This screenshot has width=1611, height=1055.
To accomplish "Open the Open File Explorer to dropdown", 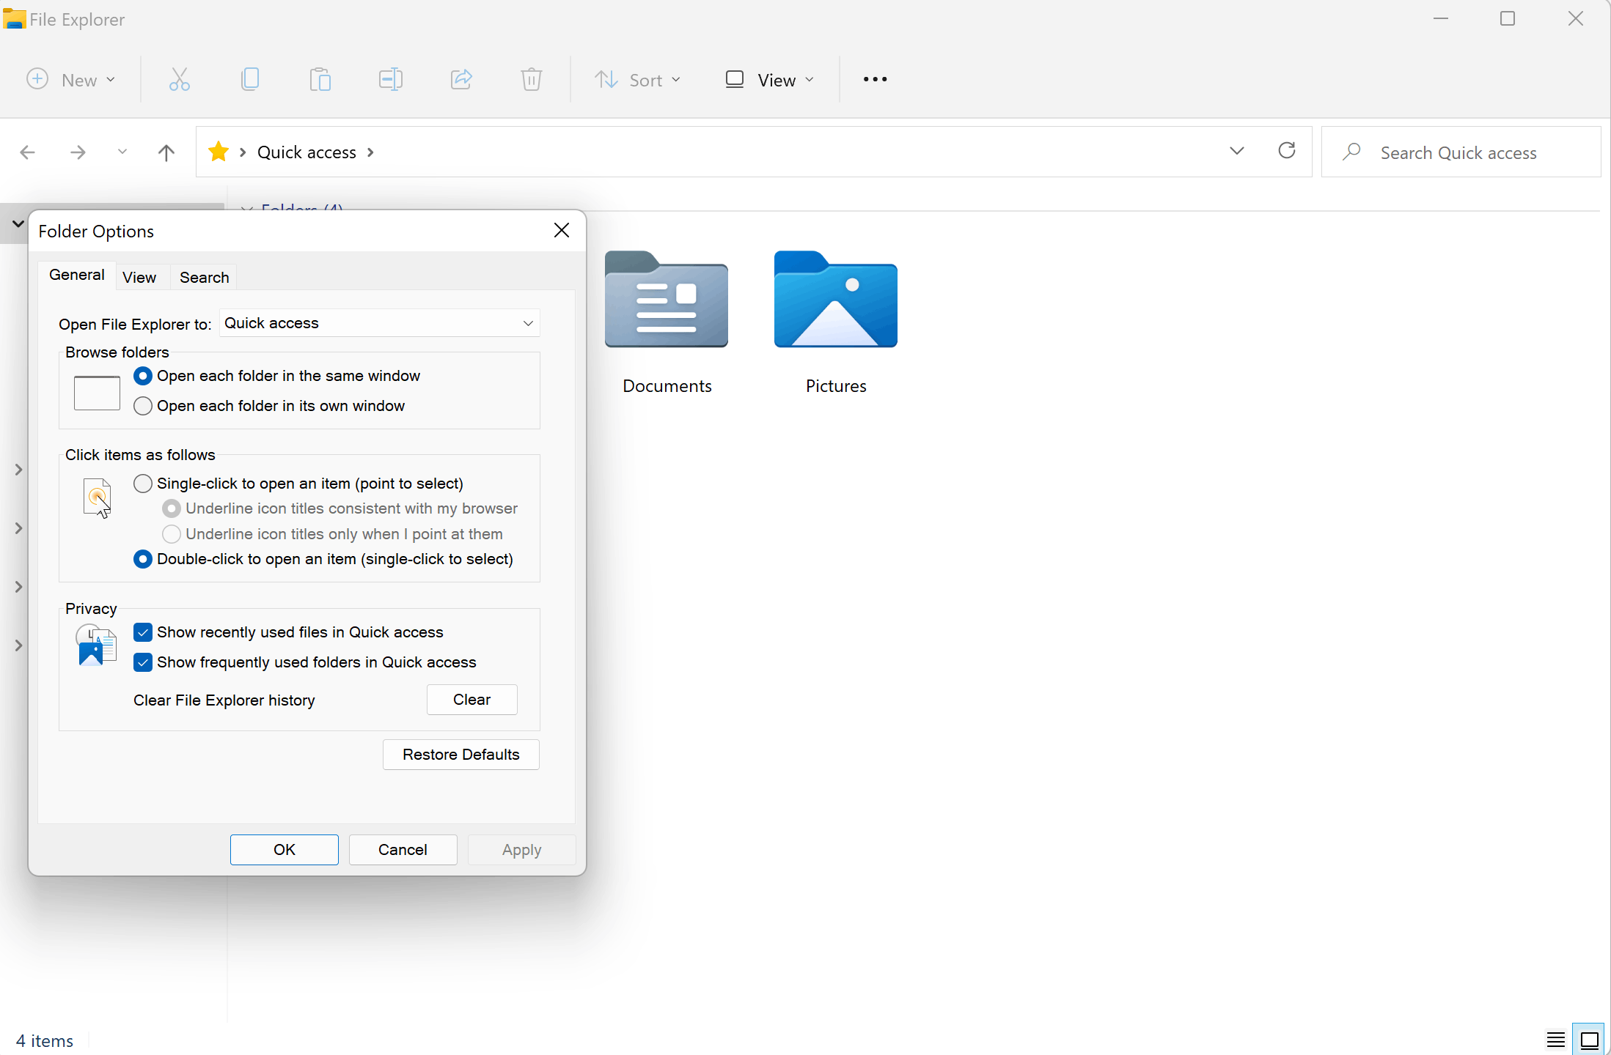I will point(380,323).
